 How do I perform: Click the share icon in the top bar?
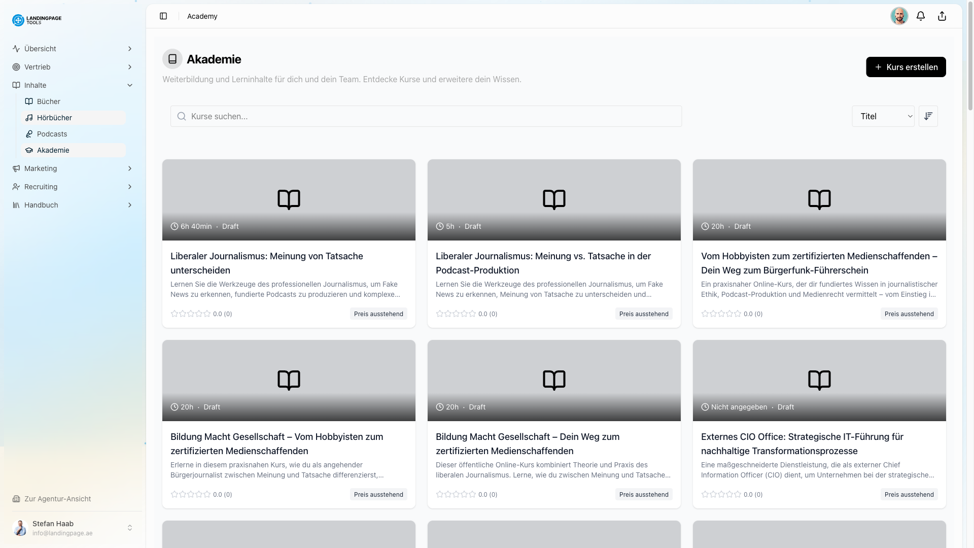tap(942, 16)
